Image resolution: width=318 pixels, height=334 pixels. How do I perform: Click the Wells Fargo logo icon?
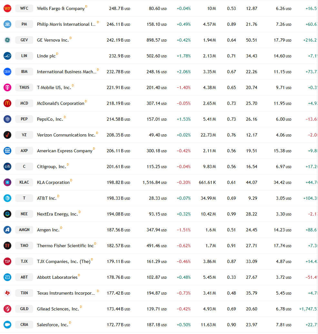[x=7, y=8]
